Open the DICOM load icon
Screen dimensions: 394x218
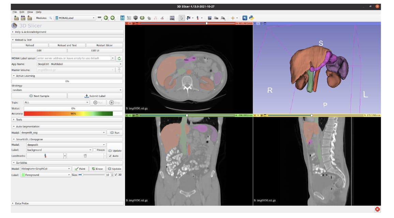tap(23, 18)
